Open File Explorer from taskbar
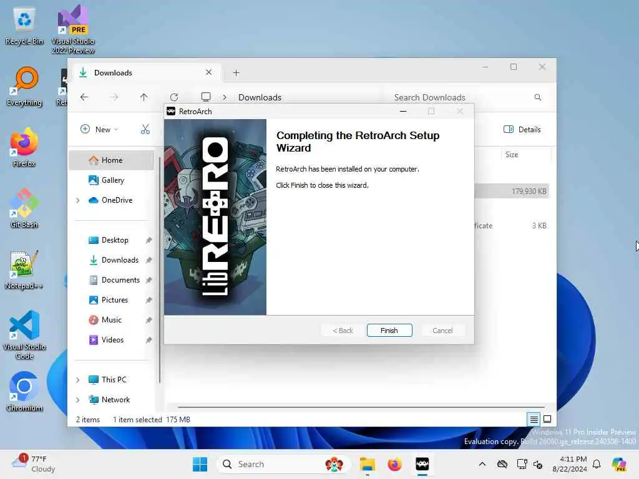Viewport: 639px width, 479px height. [x=367, y=464]
